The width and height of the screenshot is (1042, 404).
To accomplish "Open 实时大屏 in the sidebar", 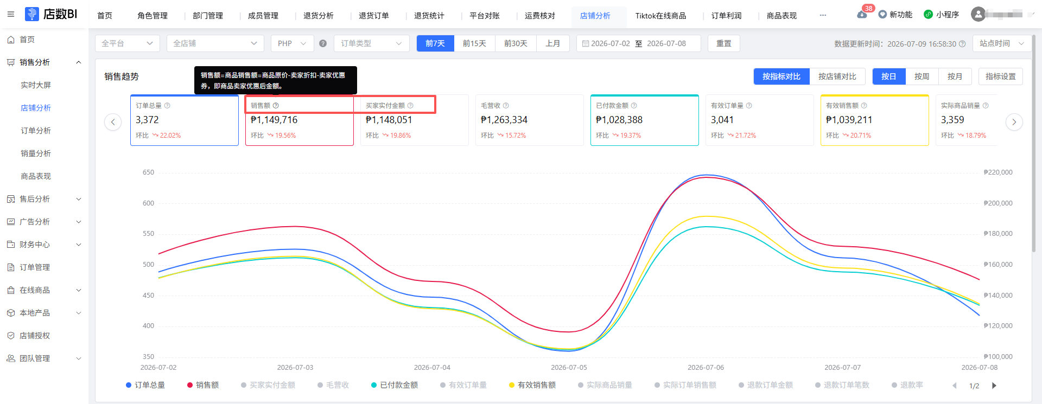I will [36, 85].
